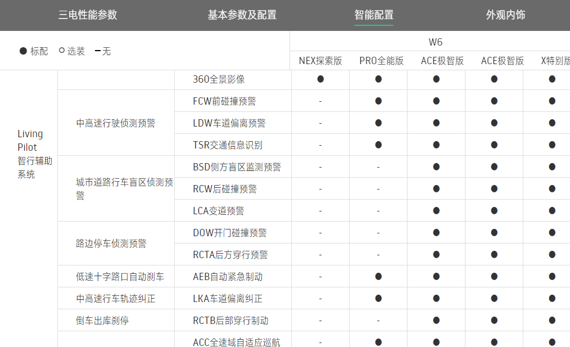Click the LKA车道偏离纠正 row label
Image resolution: width=570 pixels, height=347 pixels.
(x=228, y=299)
